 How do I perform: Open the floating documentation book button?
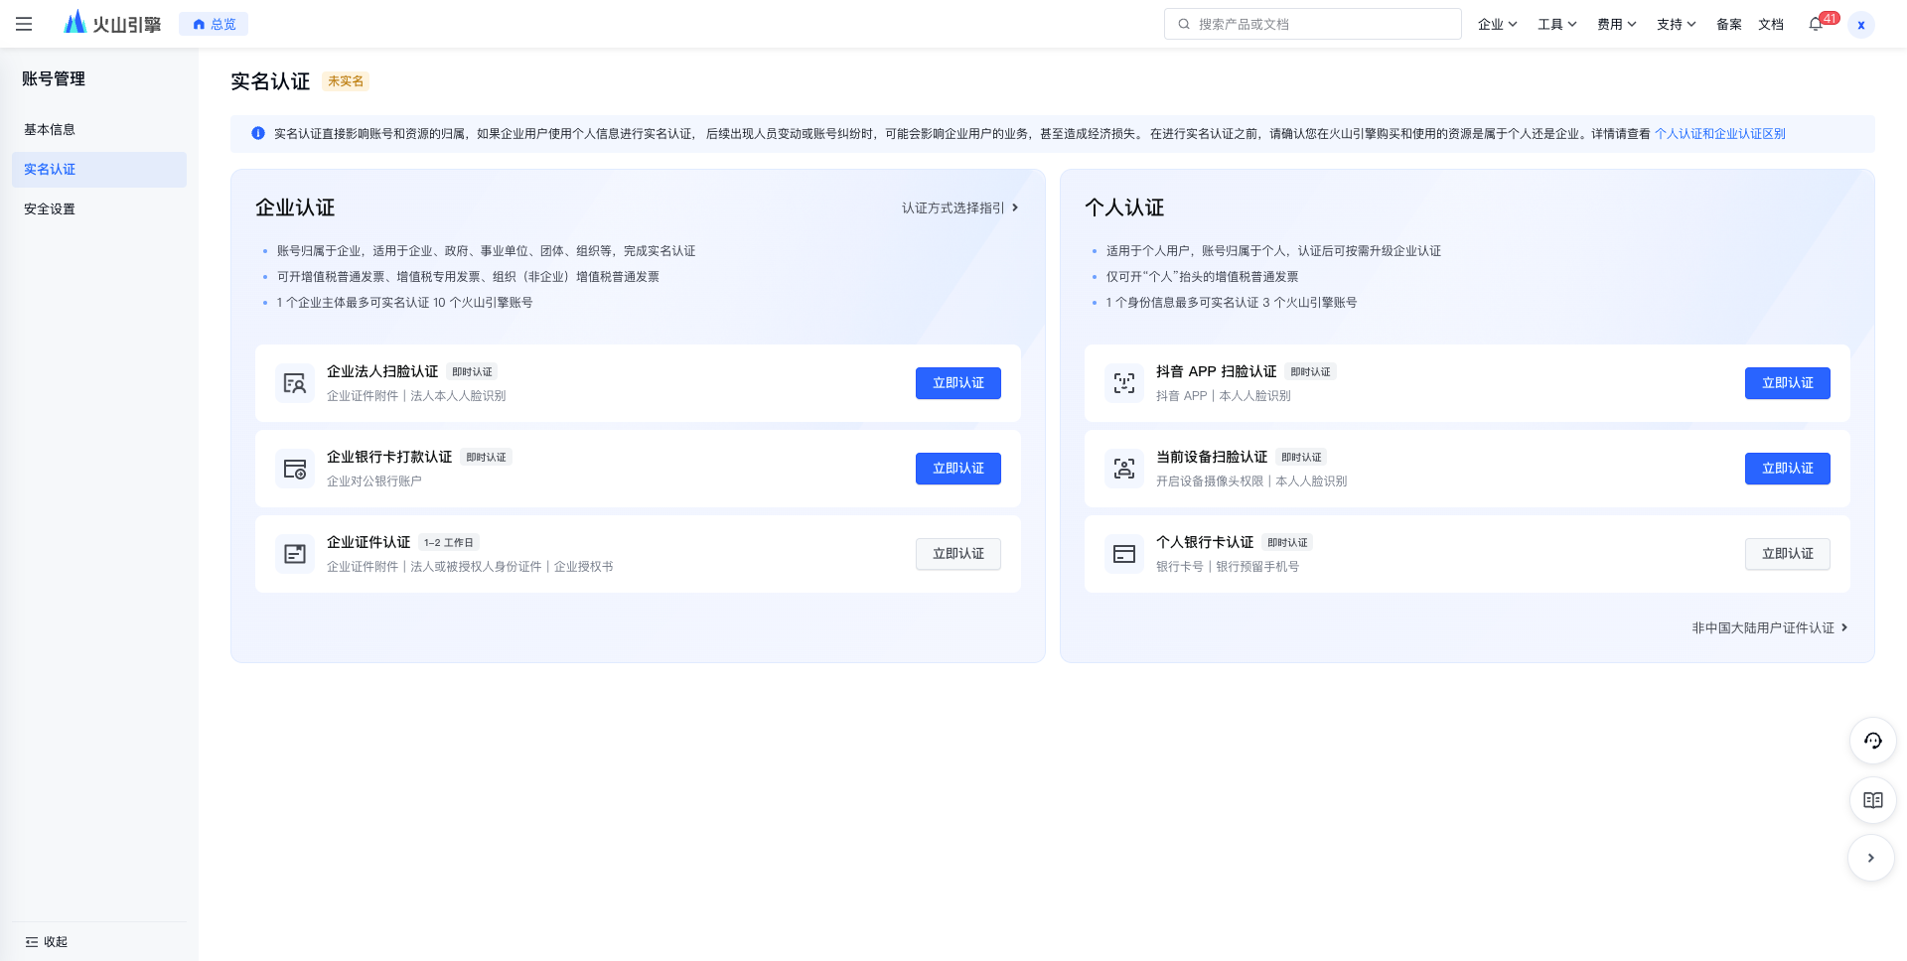1873,800
